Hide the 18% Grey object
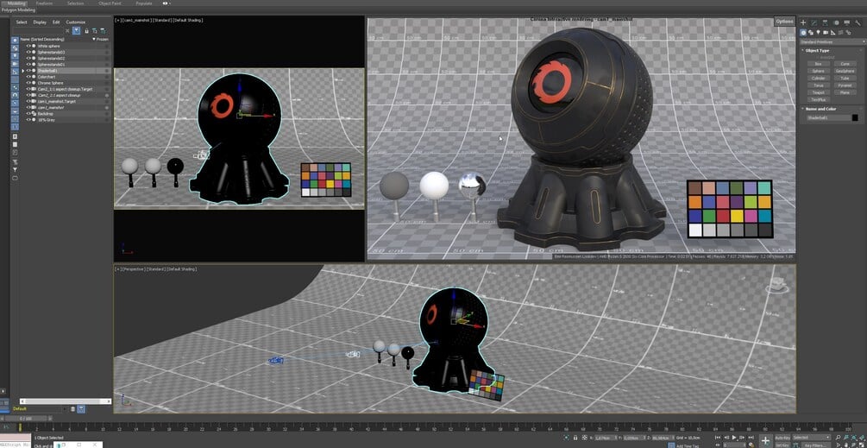 28,119
